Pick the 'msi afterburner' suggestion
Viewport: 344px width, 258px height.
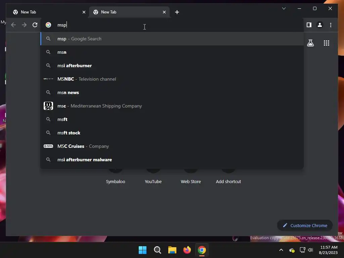[x=172, y=66]
